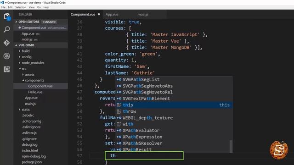
Task: Click the suggestion list scrollbar thumb
Action: (x=231, y=147)
